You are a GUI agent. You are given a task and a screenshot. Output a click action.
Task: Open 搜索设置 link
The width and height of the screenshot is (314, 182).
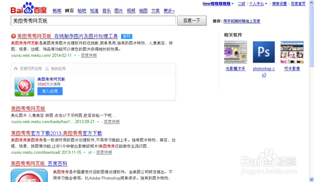(279, 3)
